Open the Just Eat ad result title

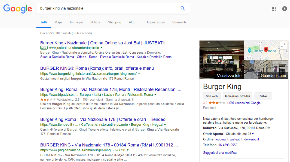click(103, 43)
